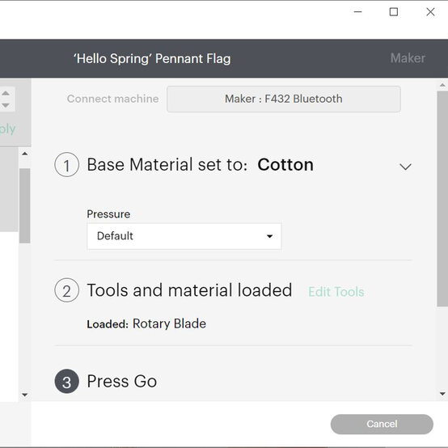Click the 'Hello Spring' Pennant Flag title
The image size is (448, 448).
point(152,58)
